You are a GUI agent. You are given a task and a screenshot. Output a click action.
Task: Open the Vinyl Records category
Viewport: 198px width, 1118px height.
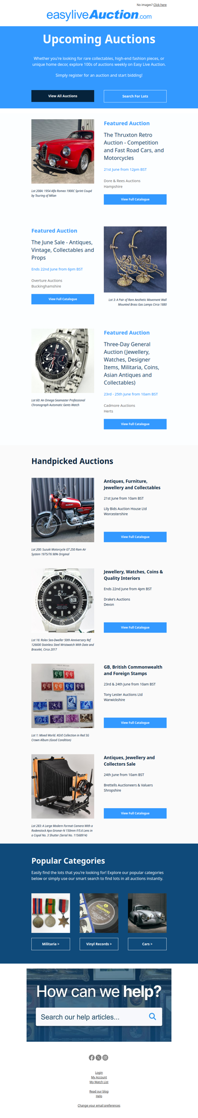[x=99, y=944]
